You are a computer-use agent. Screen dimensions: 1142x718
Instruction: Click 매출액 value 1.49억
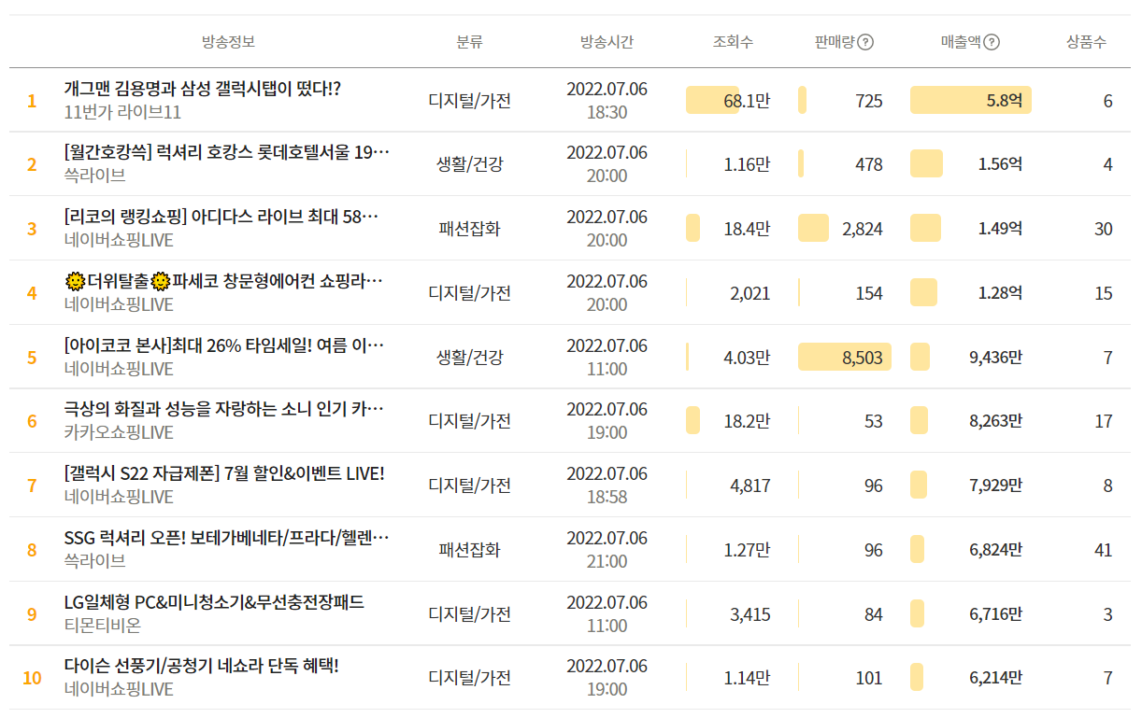(1000, 229)
